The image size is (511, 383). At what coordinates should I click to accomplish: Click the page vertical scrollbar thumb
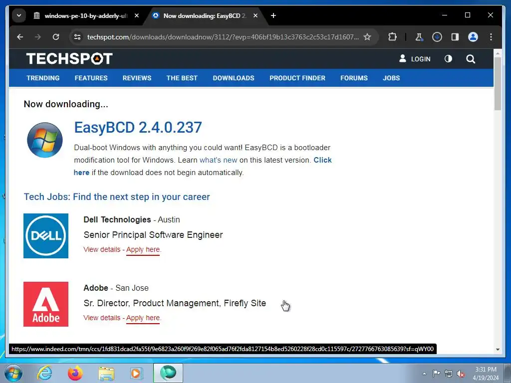[x=498, y=84]
